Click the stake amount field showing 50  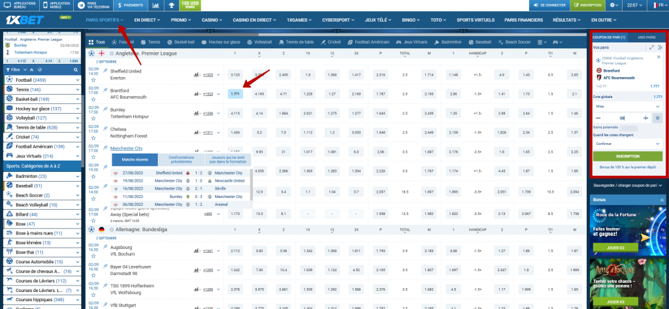click(622, 118)
